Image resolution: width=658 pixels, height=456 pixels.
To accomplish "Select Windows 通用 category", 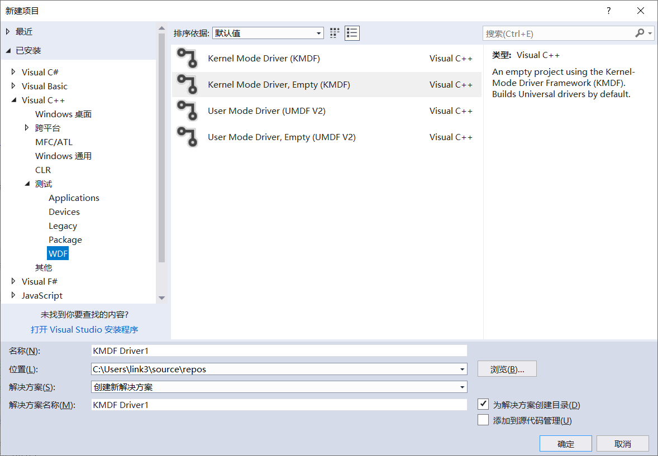I will (63, 156).
